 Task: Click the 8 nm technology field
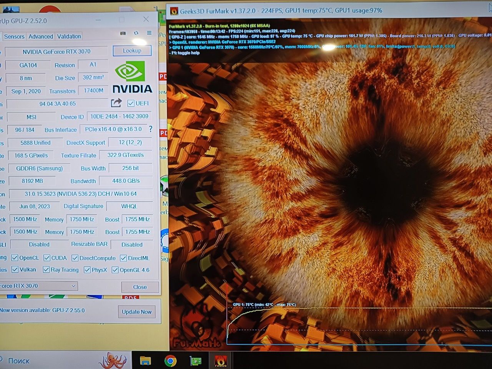(26, 78)
